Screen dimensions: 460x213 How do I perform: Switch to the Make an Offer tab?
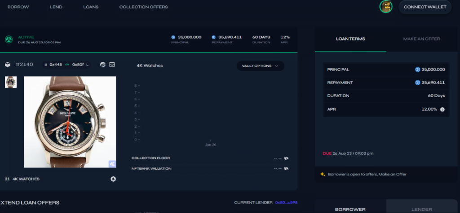tap(421, 39)
